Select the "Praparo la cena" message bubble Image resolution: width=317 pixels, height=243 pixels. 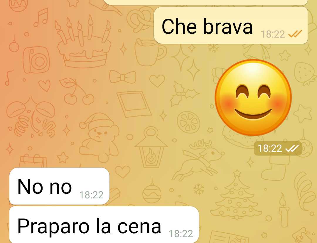104,225
